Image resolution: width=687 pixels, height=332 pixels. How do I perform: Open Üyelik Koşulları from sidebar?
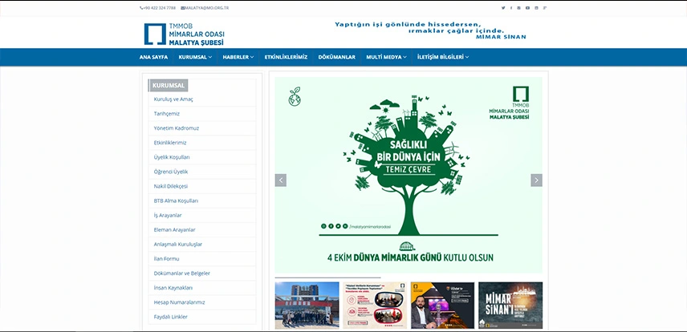[172, 157]
